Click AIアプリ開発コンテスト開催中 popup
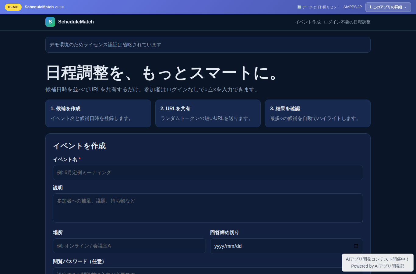This screenshot has width=416, height=274. coord(378,262)
